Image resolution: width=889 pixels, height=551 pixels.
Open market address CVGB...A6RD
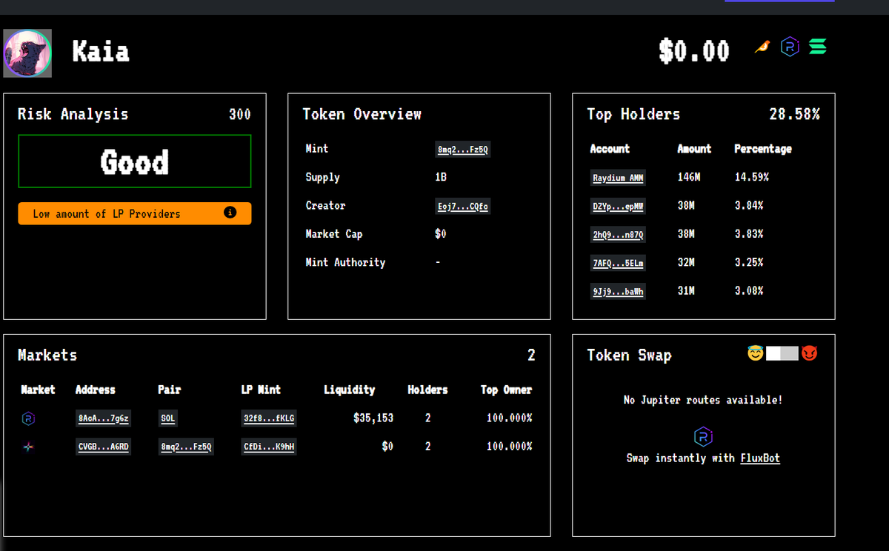click(104, 447)
